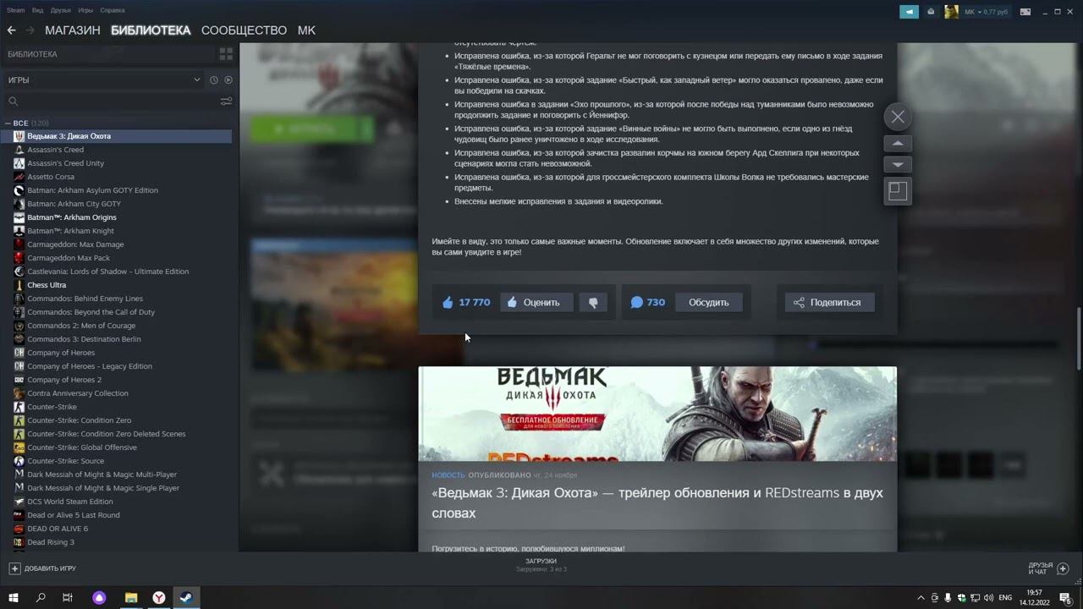The height and width of the screenshot is (609, 1083).
Task: Select Ведьмак 3: Дикая Охота in the list
Action: [x=116, y=136]
